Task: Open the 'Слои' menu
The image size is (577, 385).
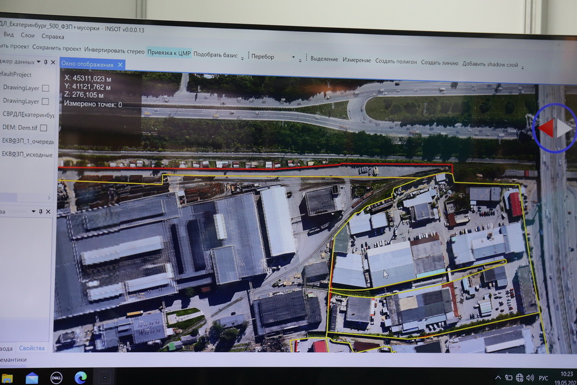Action: (28, 35)
